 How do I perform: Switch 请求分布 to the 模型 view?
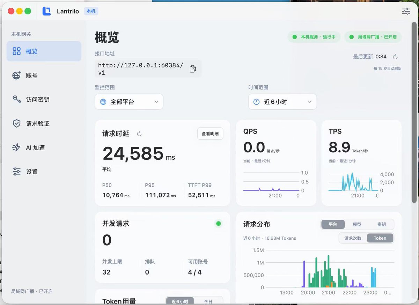click(357, 224)
